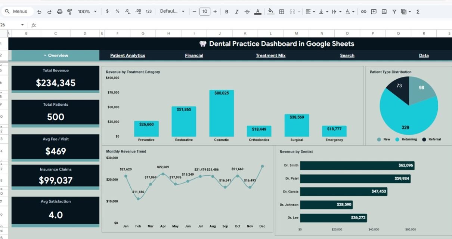Image resolution: width=452 pixels, height=239 pixels.
Task: Go to the Financial dashboard link
Action: coord(194,55)
